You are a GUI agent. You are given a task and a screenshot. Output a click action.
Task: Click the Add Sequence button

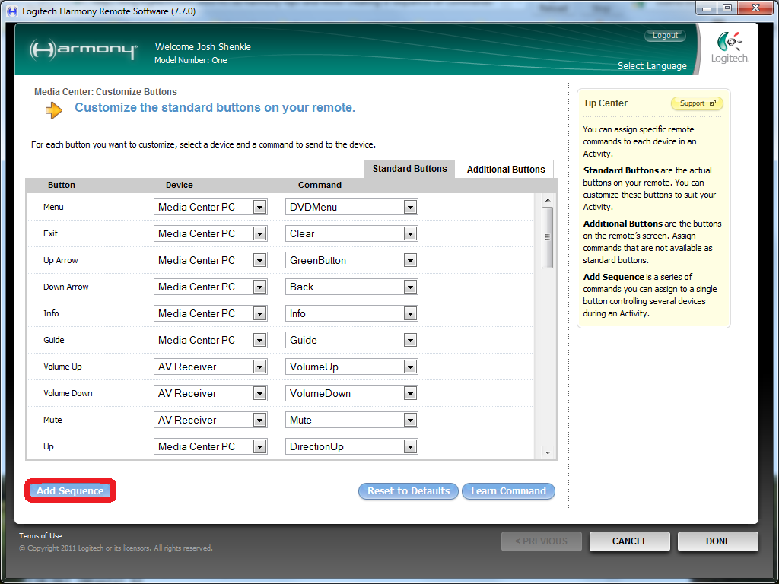click(x=70, y=490)
